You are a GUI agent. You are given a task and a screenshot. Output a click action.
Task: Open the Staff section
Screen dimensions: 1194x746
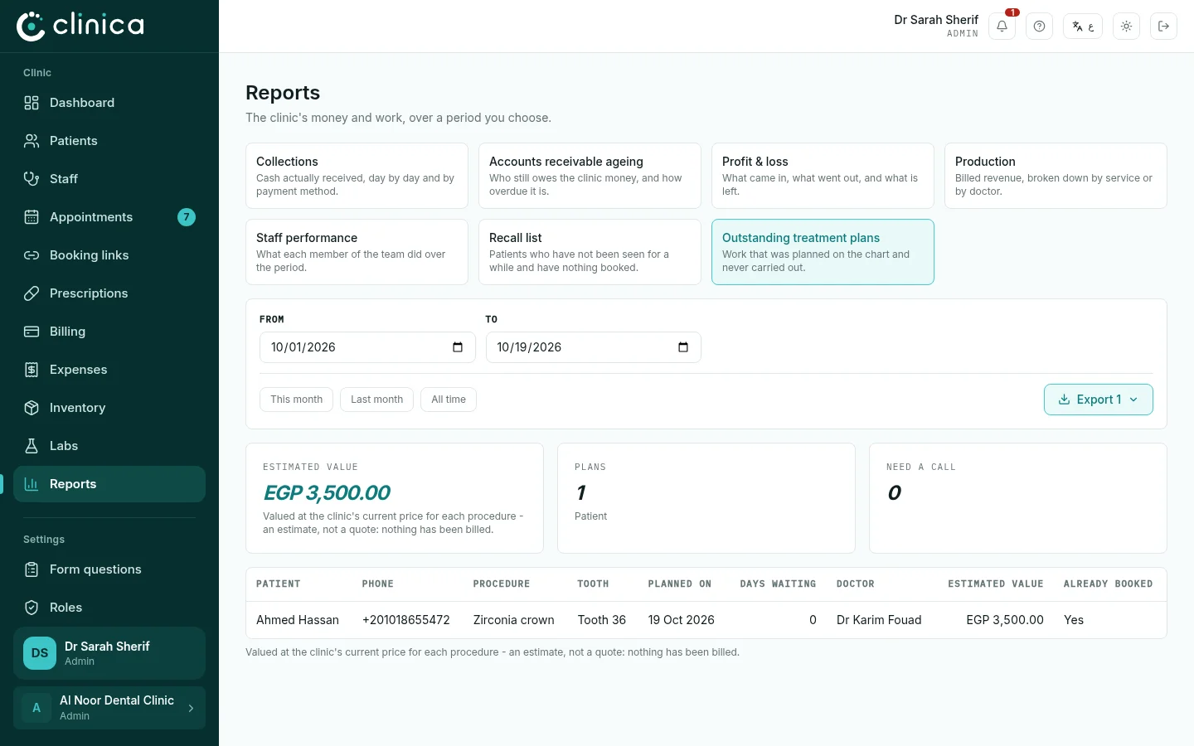click(x=109, y=179)
